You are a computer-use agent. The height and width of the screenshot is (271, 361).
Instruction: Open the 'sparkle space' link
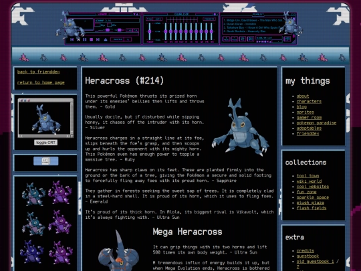click(x=313, y=197)
